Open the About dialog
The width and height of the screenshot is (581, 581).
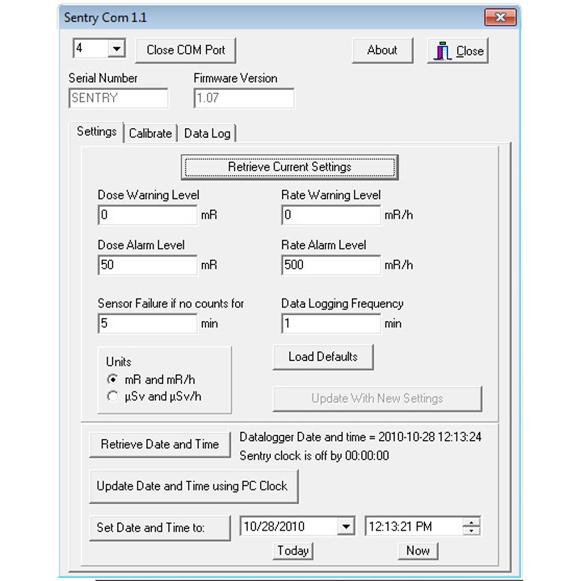tap(382, 50)
